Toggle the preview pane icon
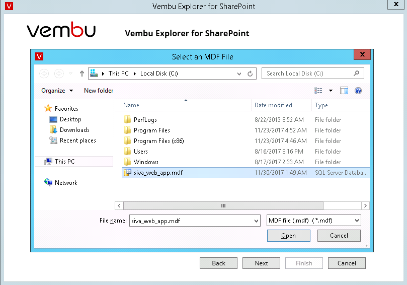This screenshot has height=285, width=407. 344,91
